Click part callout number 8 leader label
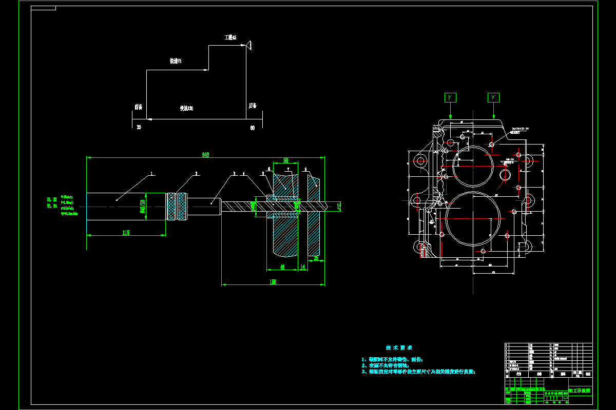This screenshot has height=410, width=616. click(305, 169)
